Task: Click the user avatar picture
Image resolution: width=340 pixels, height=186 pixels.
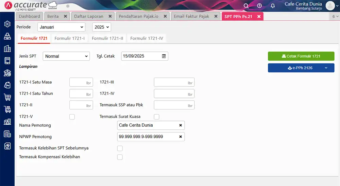Action: pos(330,6)
